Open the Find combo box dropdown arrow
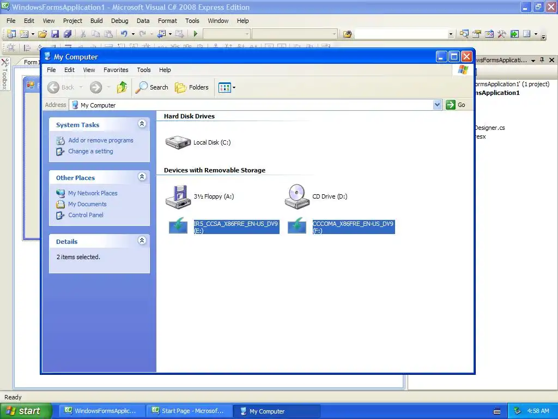The width and height of the screenshot is (558, 419). pos(451,34)
